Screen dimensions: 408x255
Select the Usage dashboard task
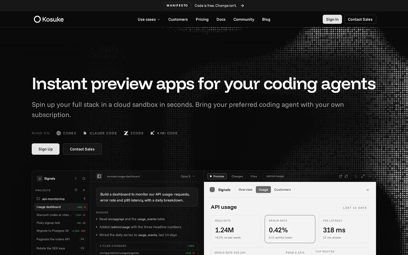click(61, 207)
